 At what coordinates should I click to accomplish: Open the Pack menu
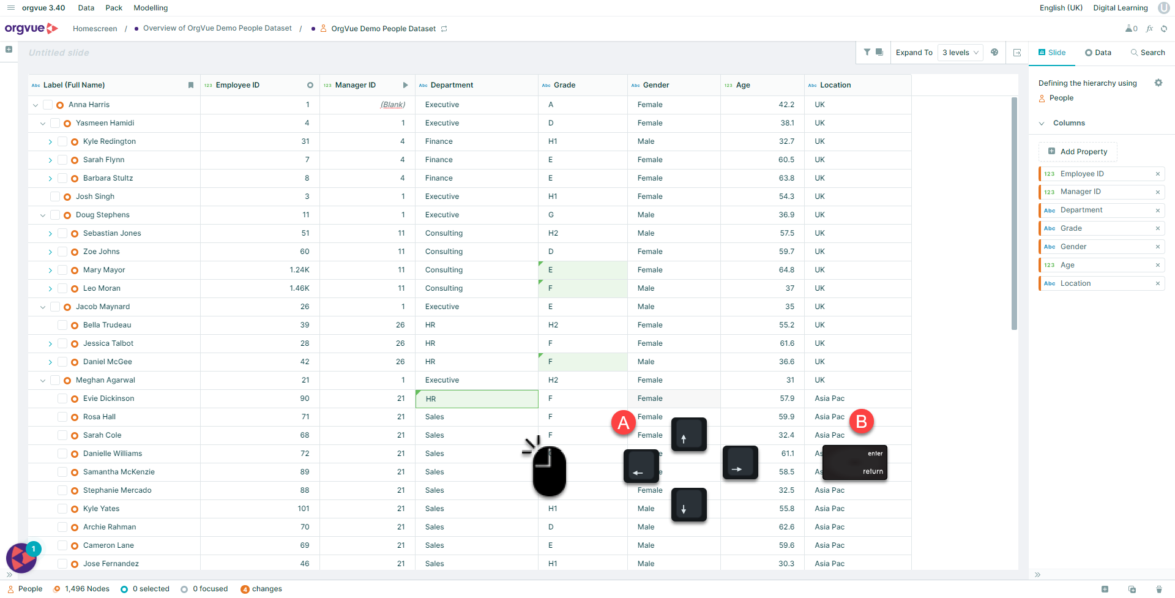(x=114, y=8)
